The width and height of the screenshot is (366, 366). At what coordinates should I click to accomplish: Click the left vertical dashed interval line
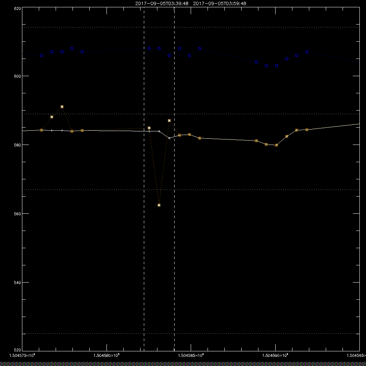pos(144,179)
